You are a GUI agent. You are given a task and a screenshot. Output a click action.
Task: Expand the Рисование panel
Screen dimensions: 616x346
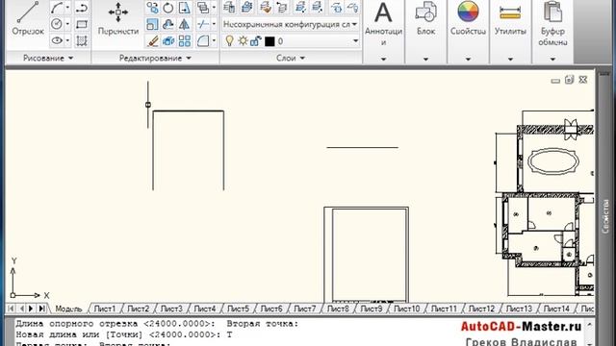[x=48, y=58]
